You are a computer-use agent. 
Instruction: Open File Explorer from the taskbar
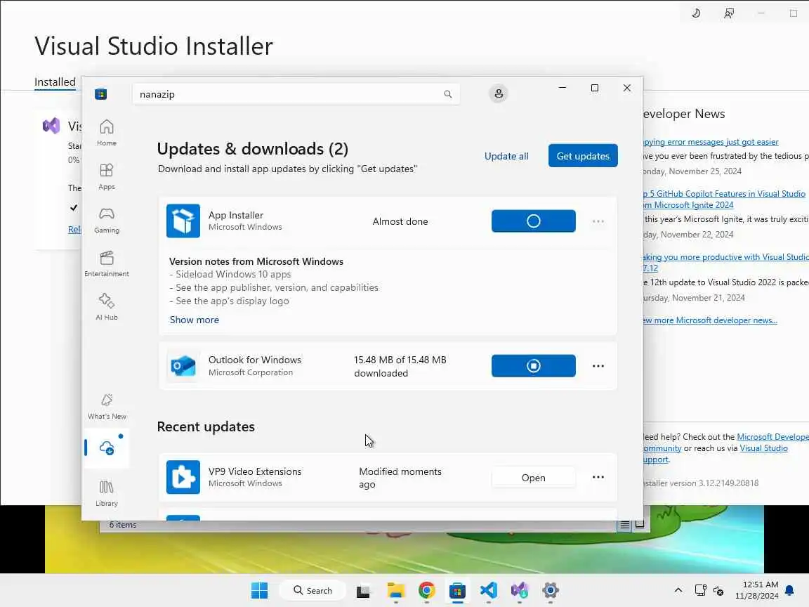point(395,590)
